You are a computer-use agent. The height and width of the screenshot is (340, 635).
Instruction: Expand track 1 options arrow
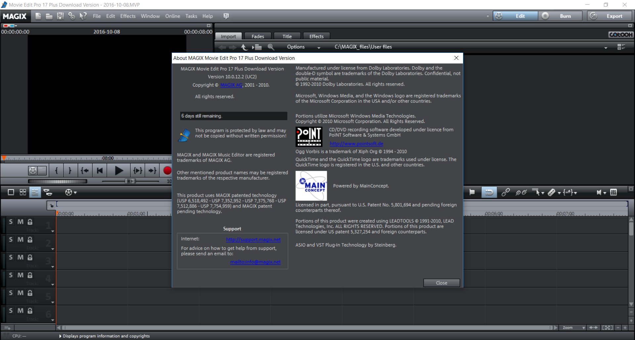coord(53,231)
